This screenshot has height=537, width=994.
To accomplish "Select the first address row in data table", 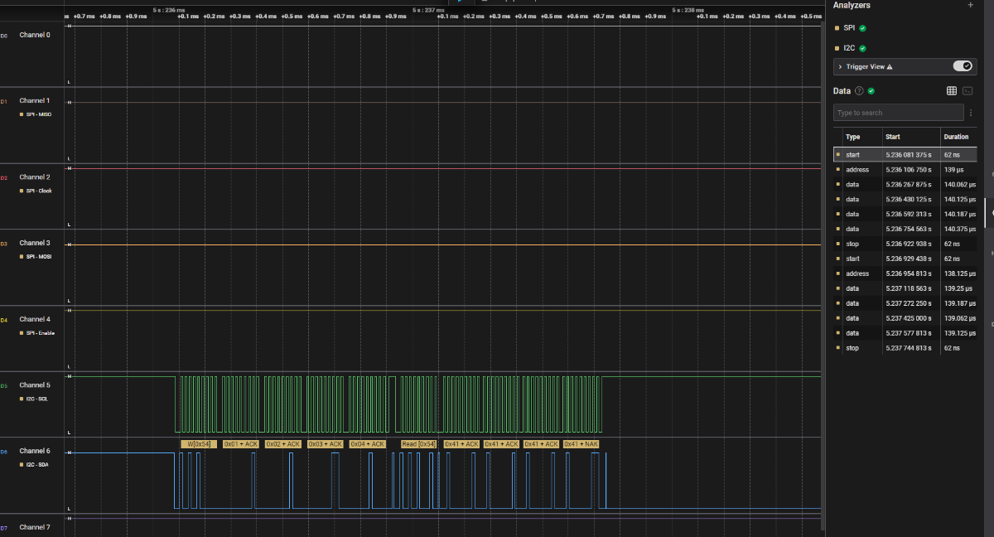I will coord(905,169).
